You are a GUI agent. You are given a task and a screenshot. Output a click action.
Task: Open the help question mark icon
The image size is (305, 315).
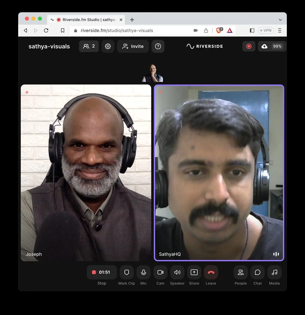[158, 46]
